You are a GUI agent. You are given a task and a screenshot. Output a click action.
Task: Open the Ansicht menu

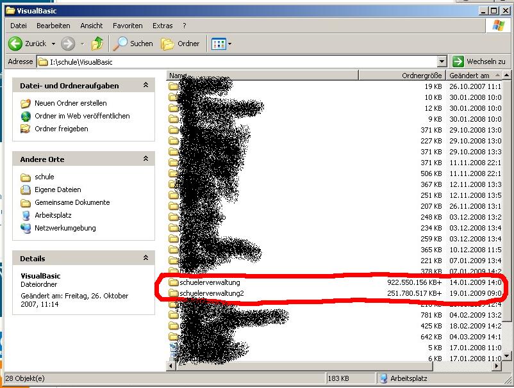(x=92, y=26)
